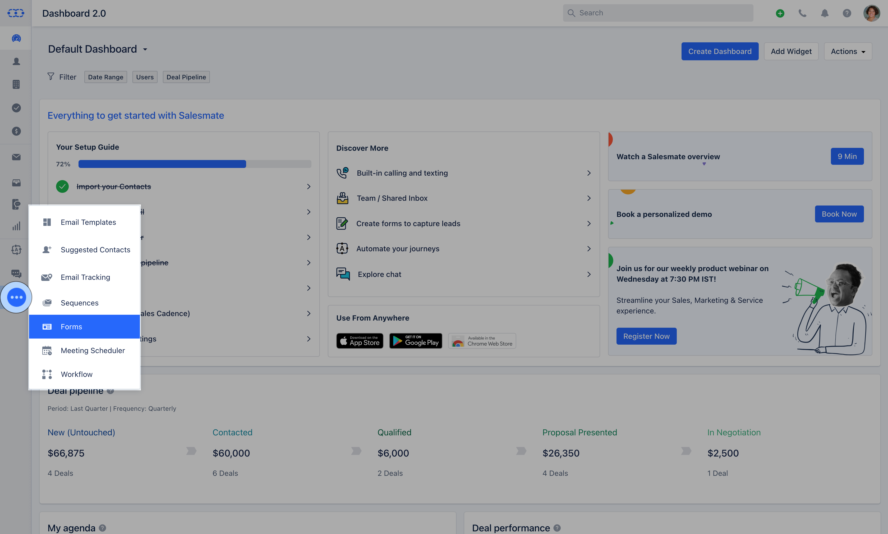Open the notifications bell icon
The width and height of the screenshot is (888, 534).
tap(824, 13)
